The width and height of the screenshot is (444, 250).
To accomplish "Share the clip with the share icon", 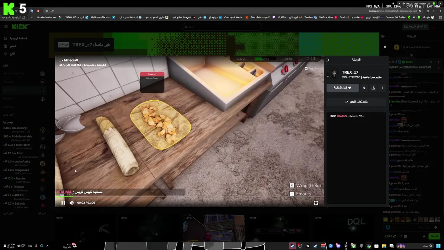I will (x=364, y=88).
